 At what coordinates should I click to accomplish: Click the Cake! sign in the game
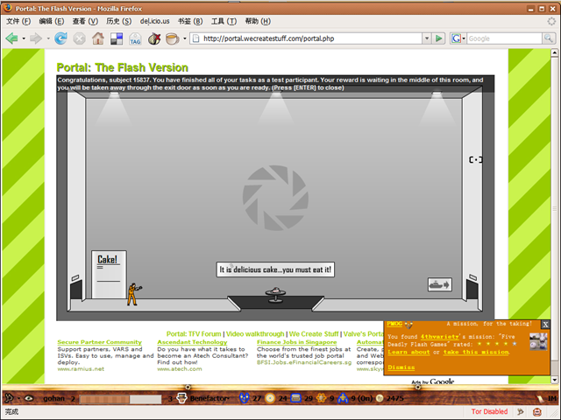(109, 274)
